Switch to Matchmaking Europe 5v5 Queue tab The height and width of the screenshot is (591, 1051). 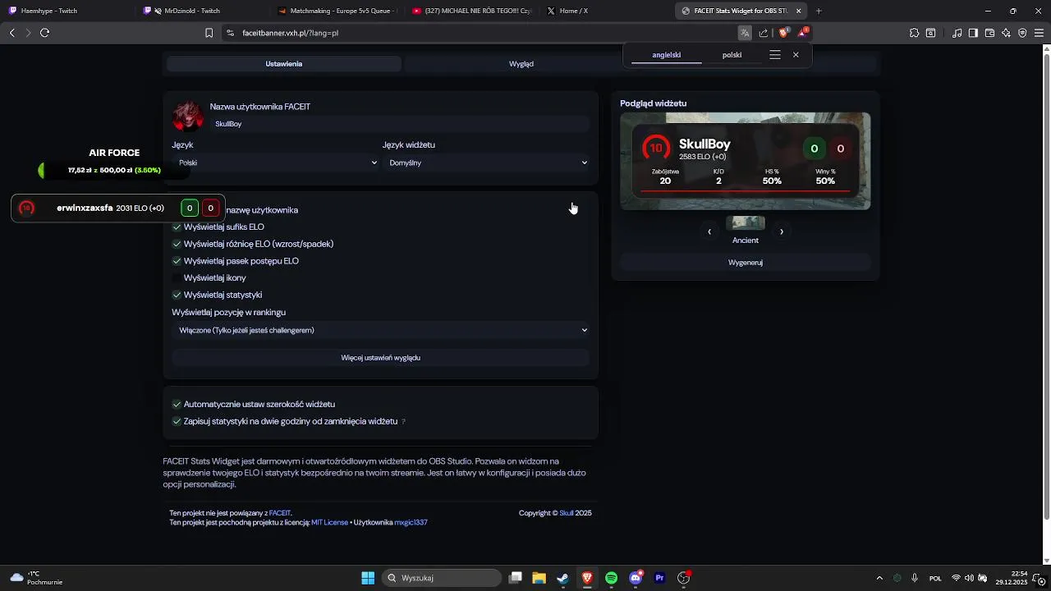[337, 11]
